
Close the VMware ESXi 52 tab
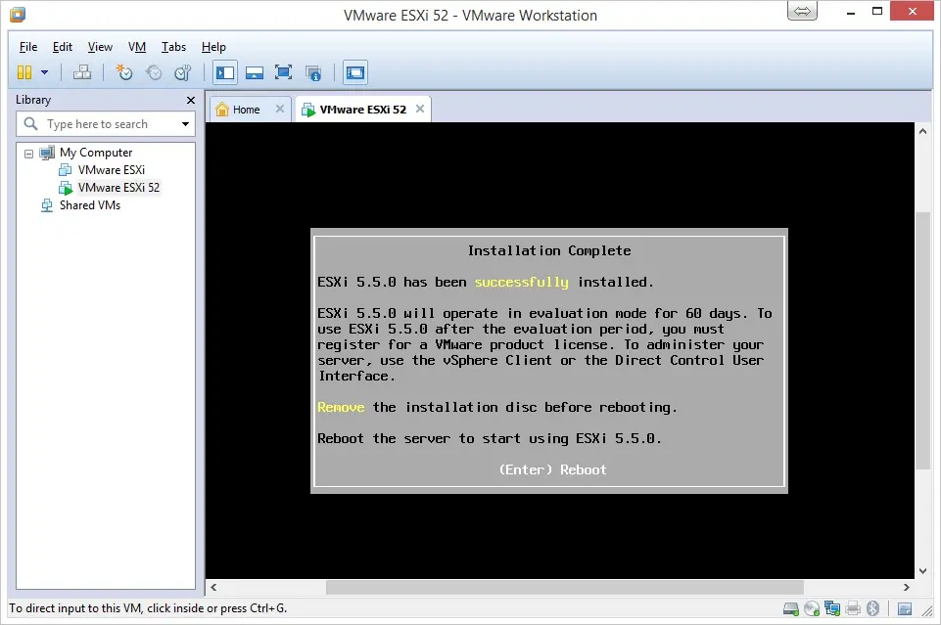coord(420,109)
